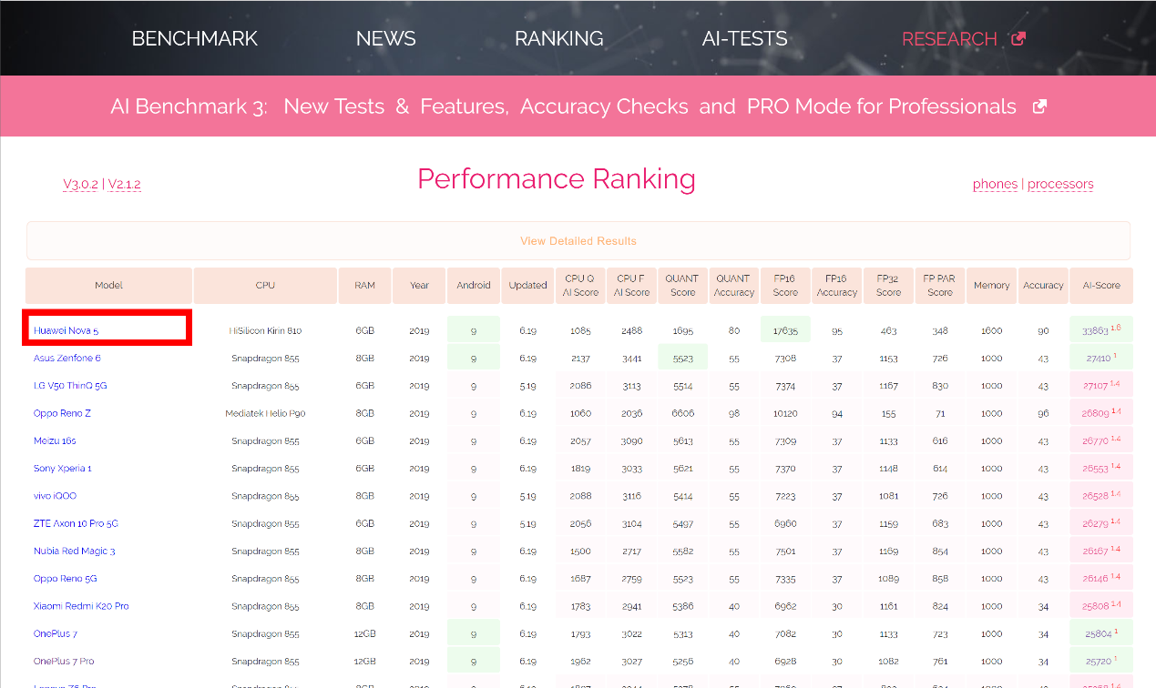Navigate to AI-TESTS section

tap(744, 39)
